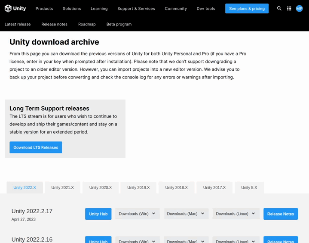Screen dimensions: 309x243
Task: Open Unity Hub for version 2022.2.17
Action: [98, 214]
